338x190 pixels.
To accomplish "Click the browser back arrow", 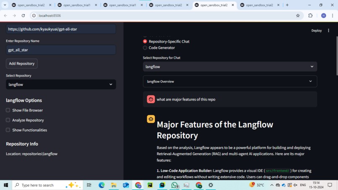I will [x=5, y=16].
